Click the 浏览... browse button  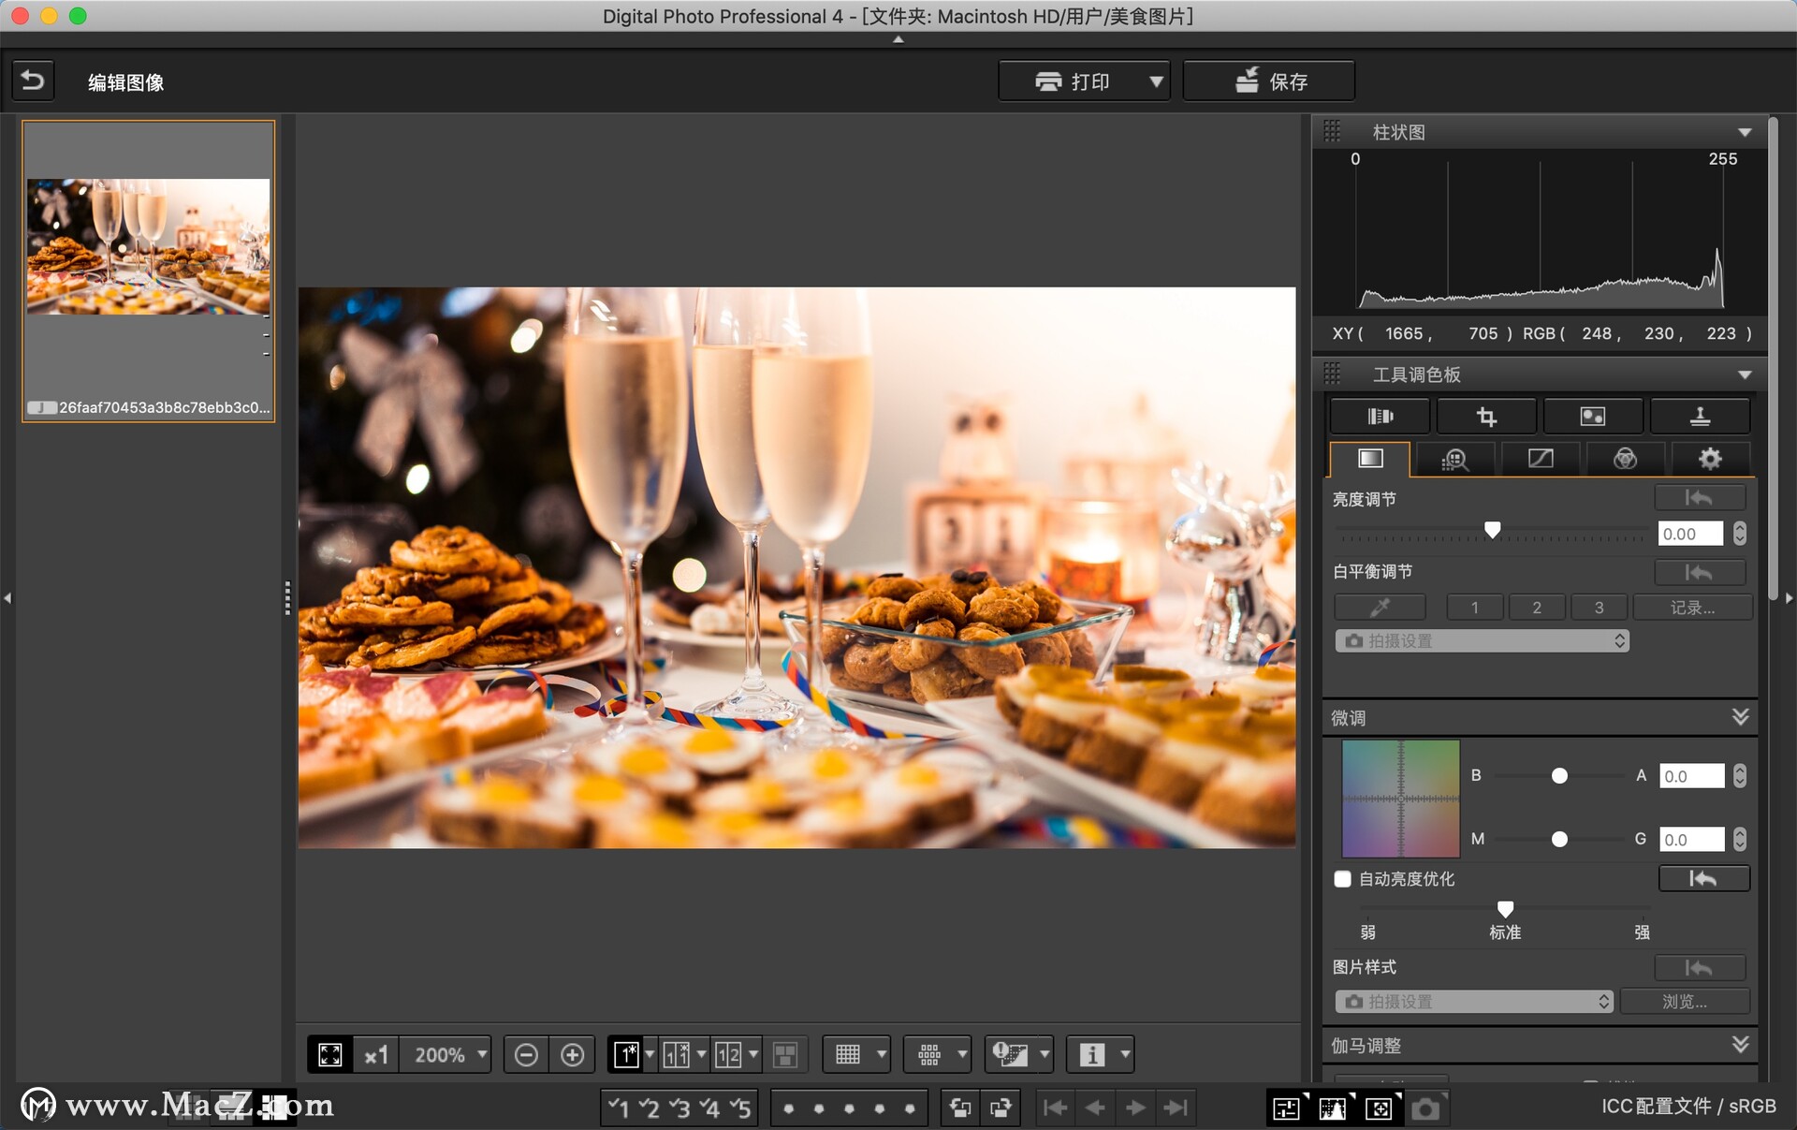coord(1685,1002)
